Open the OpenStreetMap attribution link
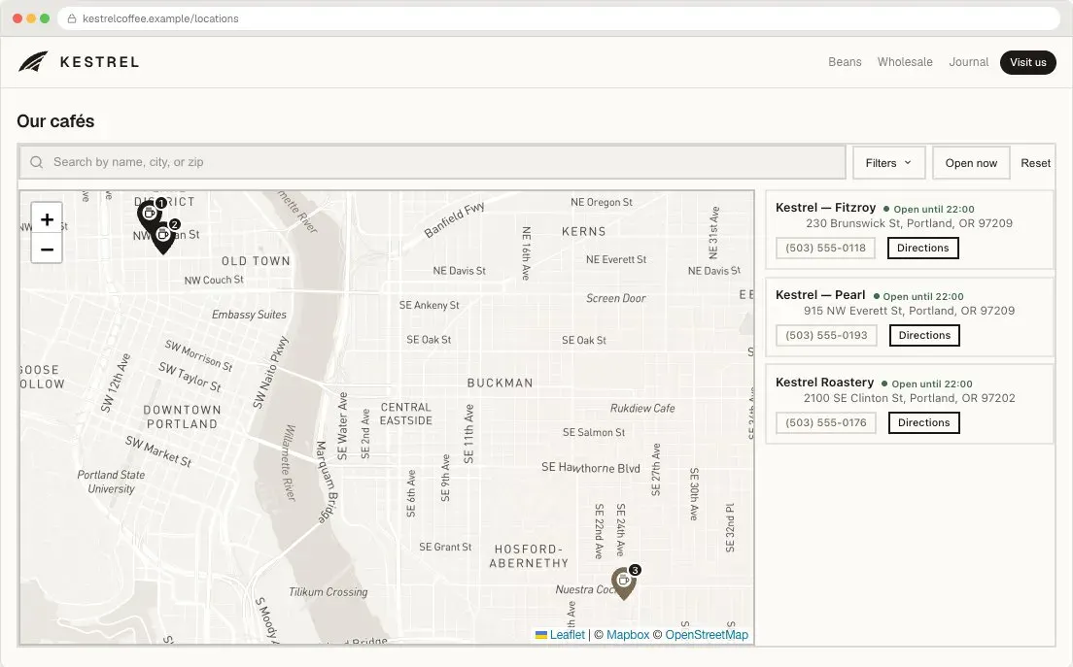1073x667 pixels. coord(707,635)
